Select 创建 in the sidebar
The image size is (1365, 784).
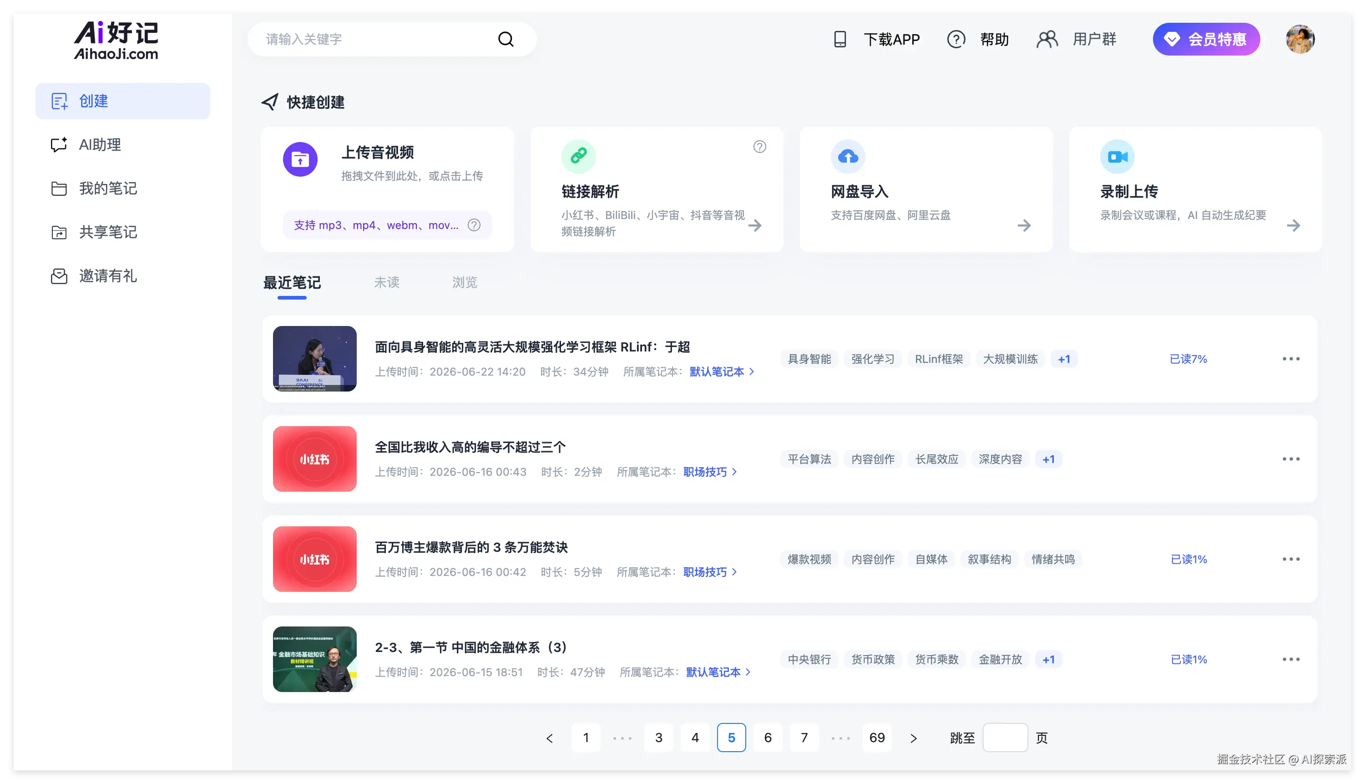pyautogui.click(x=123, y=101)
